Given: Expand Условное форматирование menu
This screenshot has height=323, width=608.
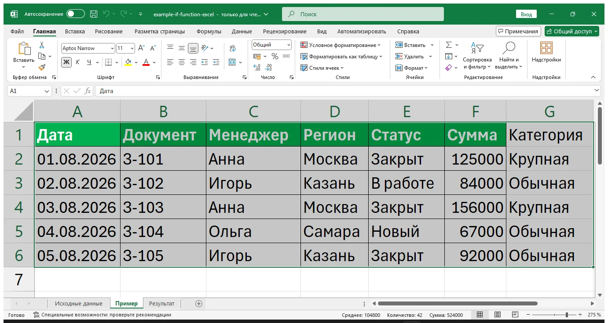Looking at the screenshot, I should click(x=340, y=45).
